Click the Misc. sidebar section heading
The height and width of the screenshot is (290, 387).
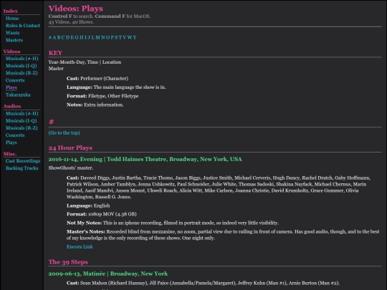pyautogui.click(x=10, y=154)
